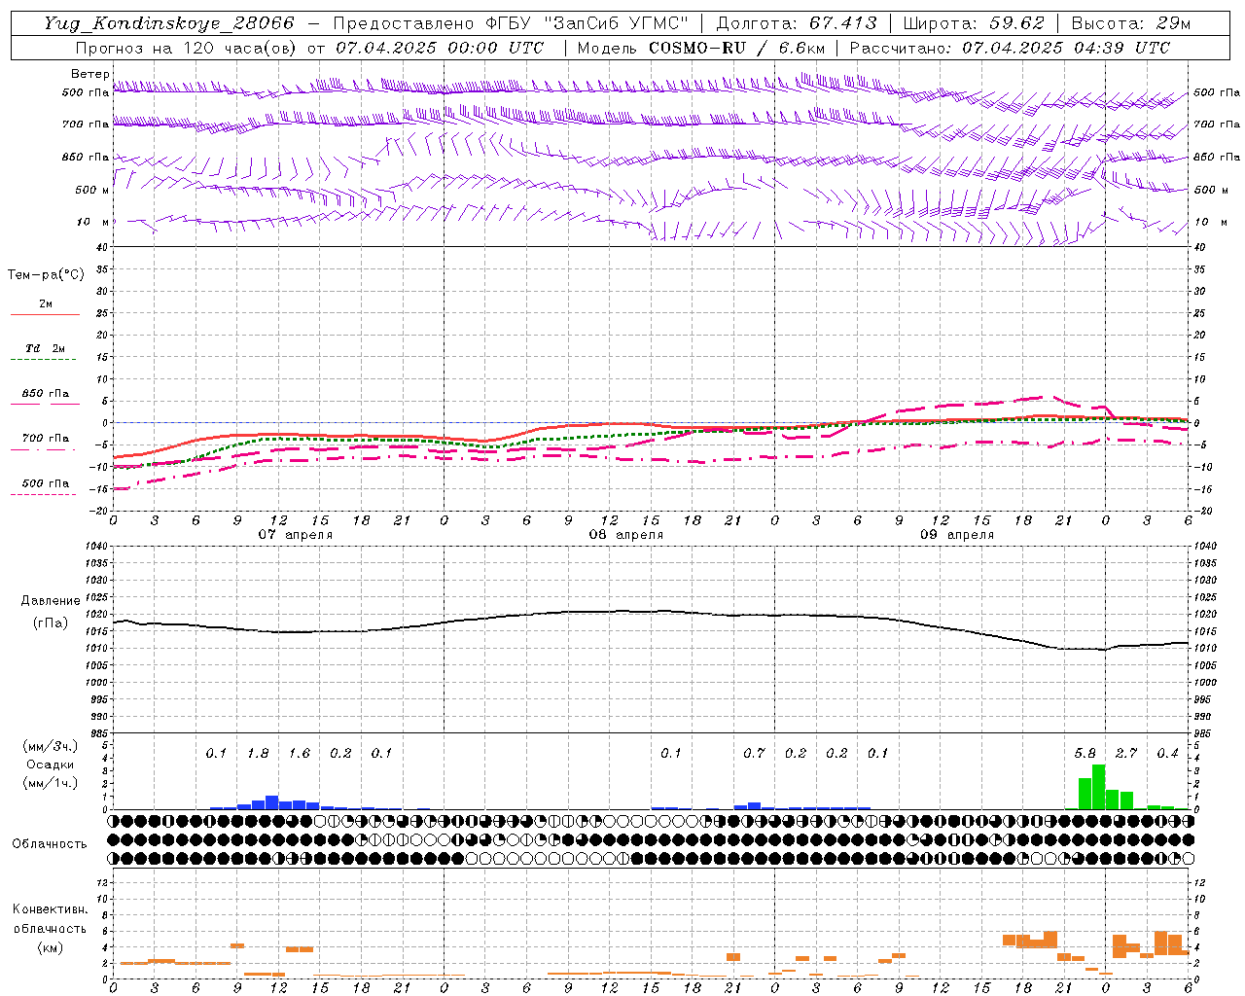Click the solid red 2м legend line
1245x996 pixels.
[x=45, y=315]
